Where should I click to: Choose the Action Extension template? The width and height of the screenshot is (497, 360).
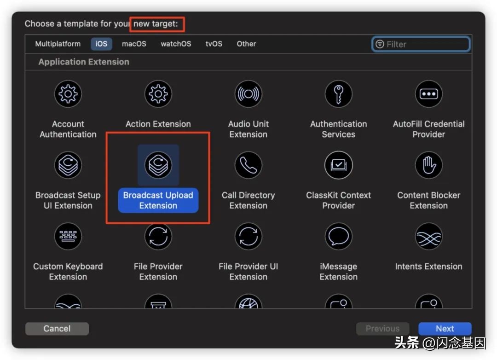158,94
